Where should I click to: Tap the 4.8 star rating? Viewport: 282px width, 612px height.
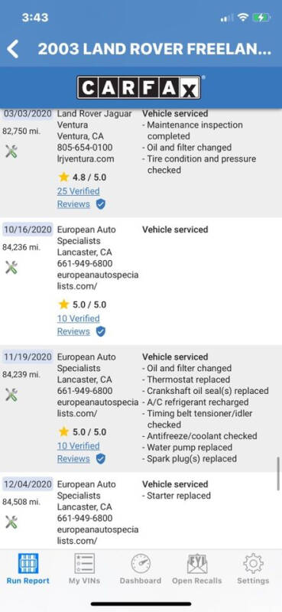coord(83,177)
